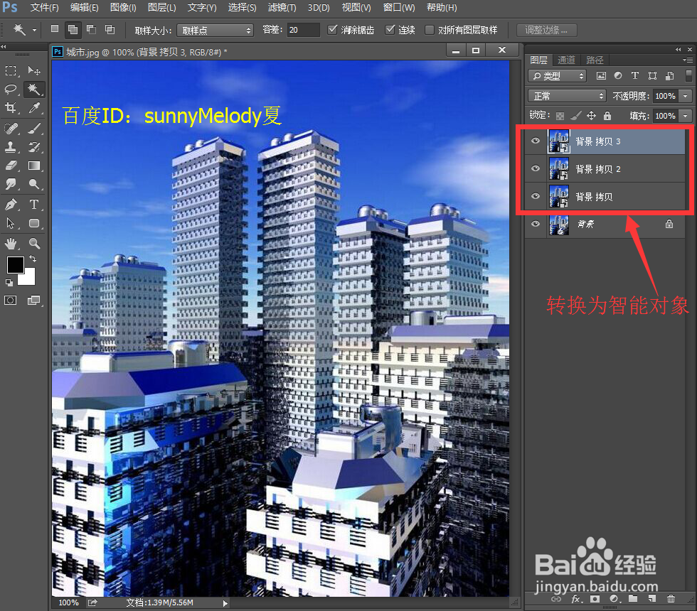697x611 pixels.
Task: Select the Clone Stamp tool
Action: point(10,146)
